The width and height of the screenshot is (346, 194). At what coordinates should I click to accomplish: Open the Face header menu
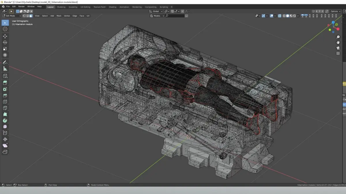click(82, 16)
